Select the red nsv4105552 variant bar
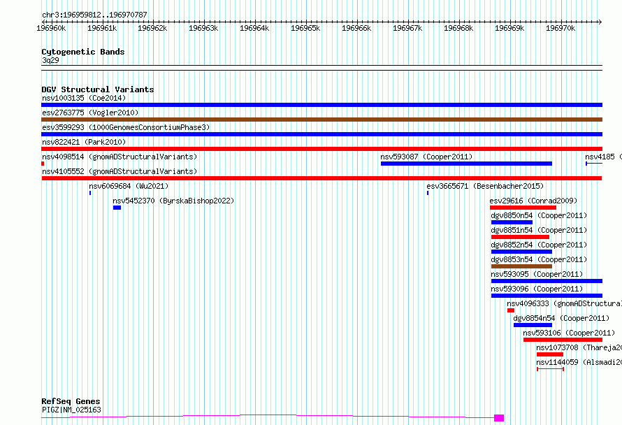The image size is (622, 425). click(x=321, y=178)
